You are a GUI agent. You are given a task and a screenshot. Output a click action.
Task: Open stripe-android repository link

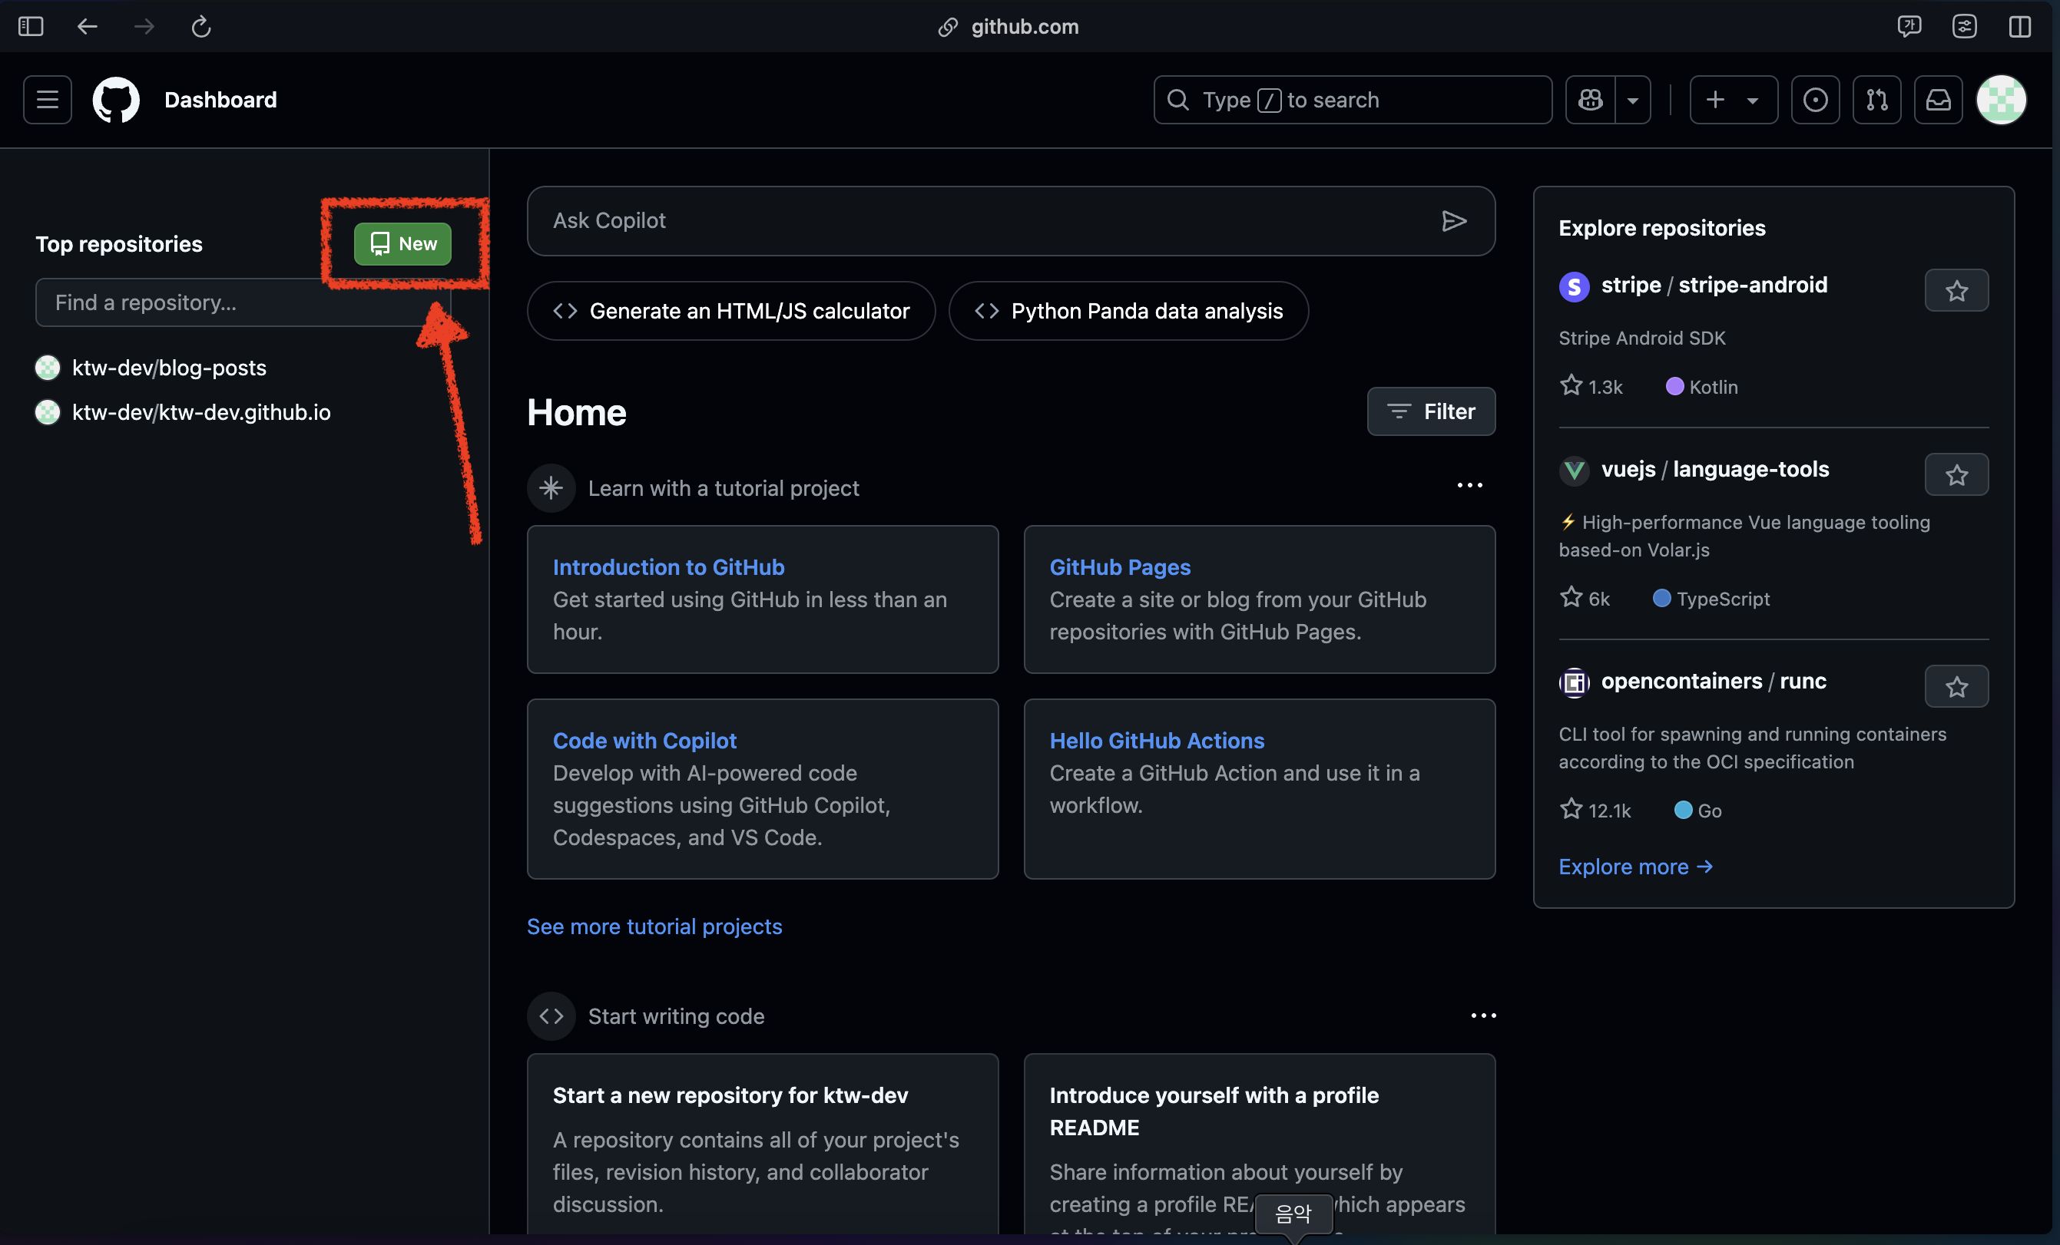pyautogui.click(x=1752, y=285)
